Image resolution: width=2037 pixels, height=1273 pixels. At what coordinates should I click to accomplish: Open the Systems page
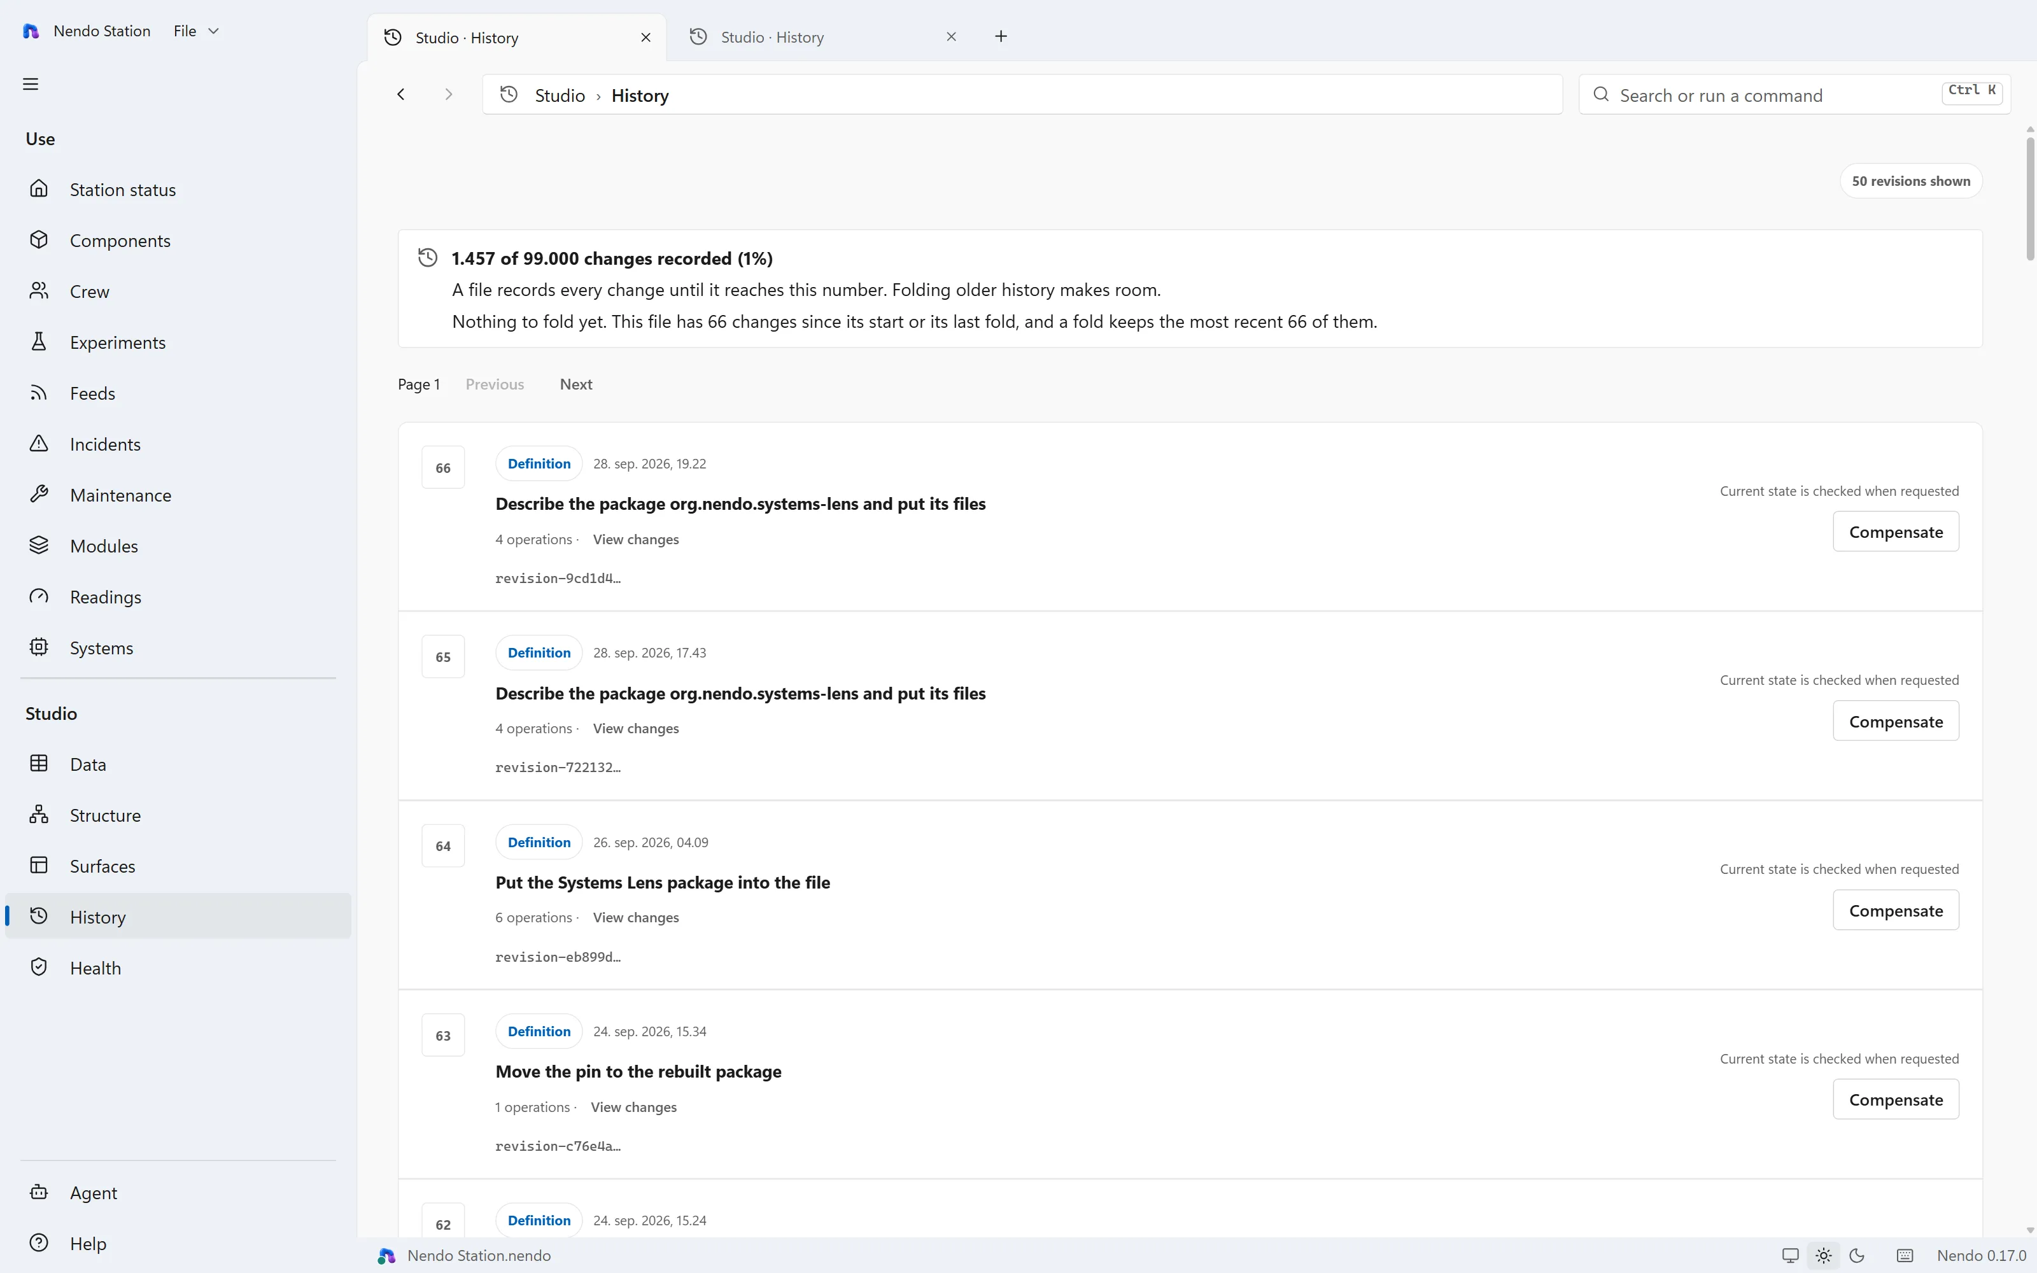pyautogui.click(x=178, y=647)
